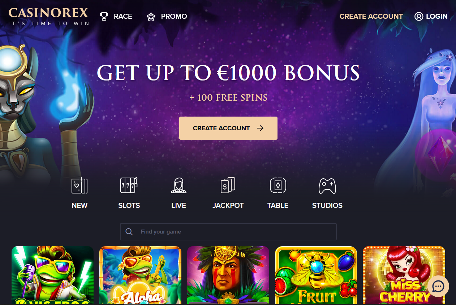The height and width of the screenshot is (305, 456).
Task: Select the SLOTS category icon
Action: [129, 186]
